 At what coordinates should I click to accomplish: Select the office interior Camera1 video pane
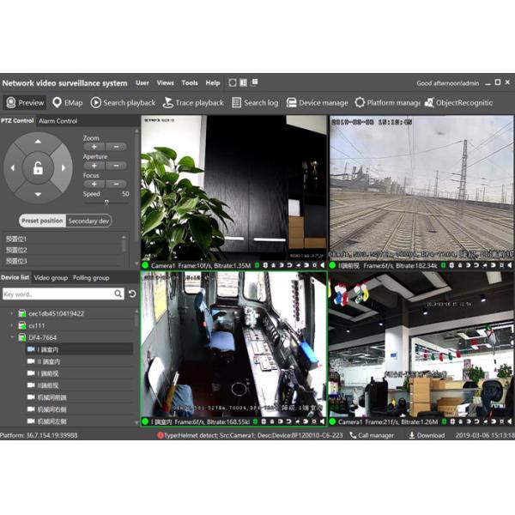pyautogui.click(x=421, y=344)
